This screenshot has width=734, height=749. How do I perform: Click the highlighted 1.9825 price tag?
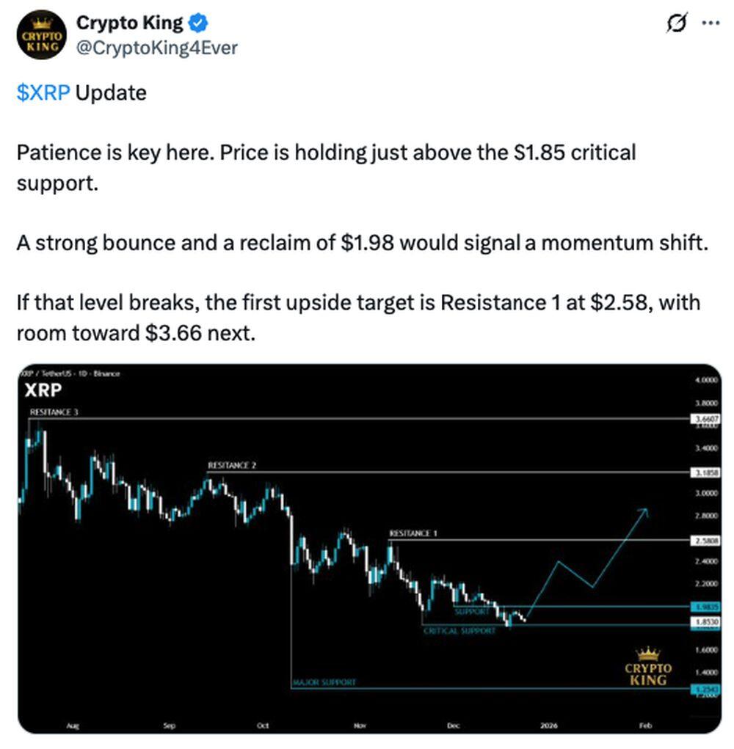pyautogui.click(x=705, y=607)
